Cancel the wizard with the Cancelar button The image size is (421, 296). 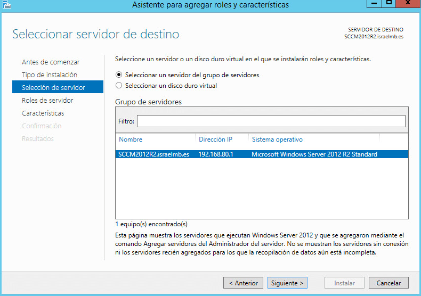coord(388,283)
